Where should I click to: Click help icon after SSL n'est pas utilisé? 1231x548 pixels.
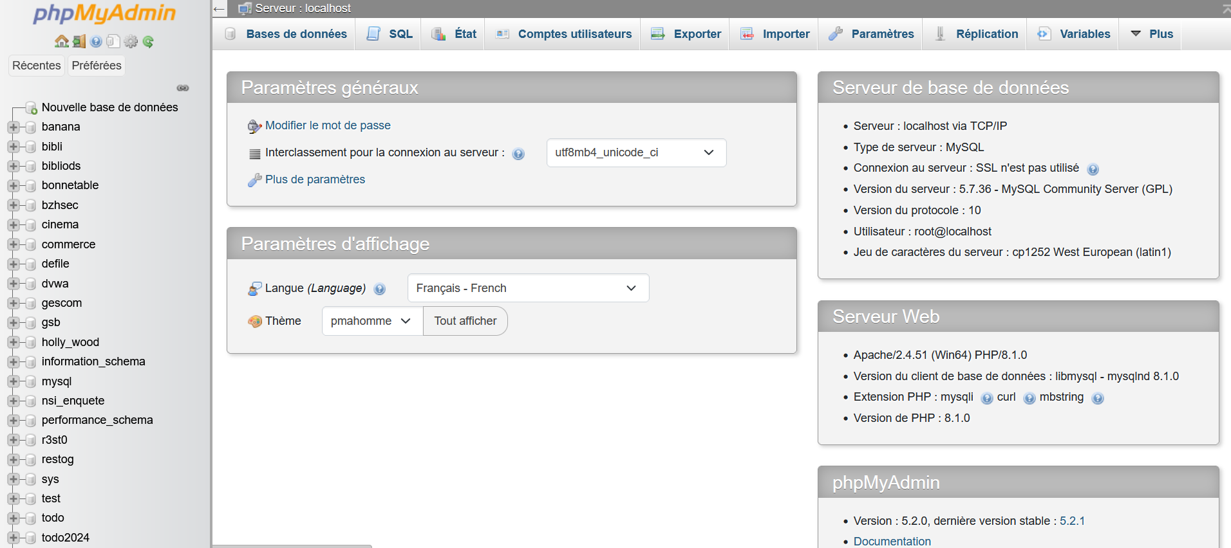(1093, 169)
